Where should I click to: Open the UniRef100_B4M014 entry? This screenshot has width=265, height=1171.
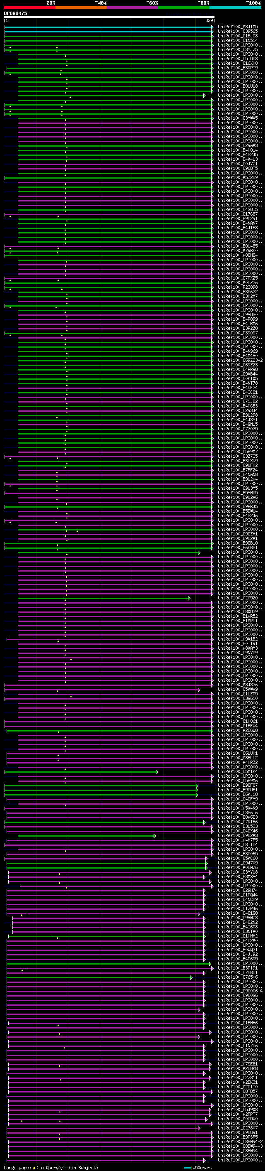(x=238, y=150)
